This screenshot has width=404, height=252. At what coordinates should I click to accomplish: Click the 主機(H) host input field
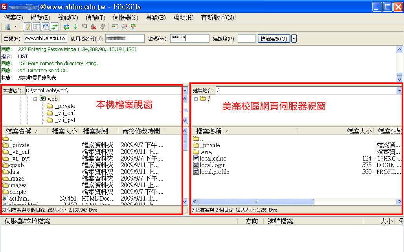pos(46,38)
